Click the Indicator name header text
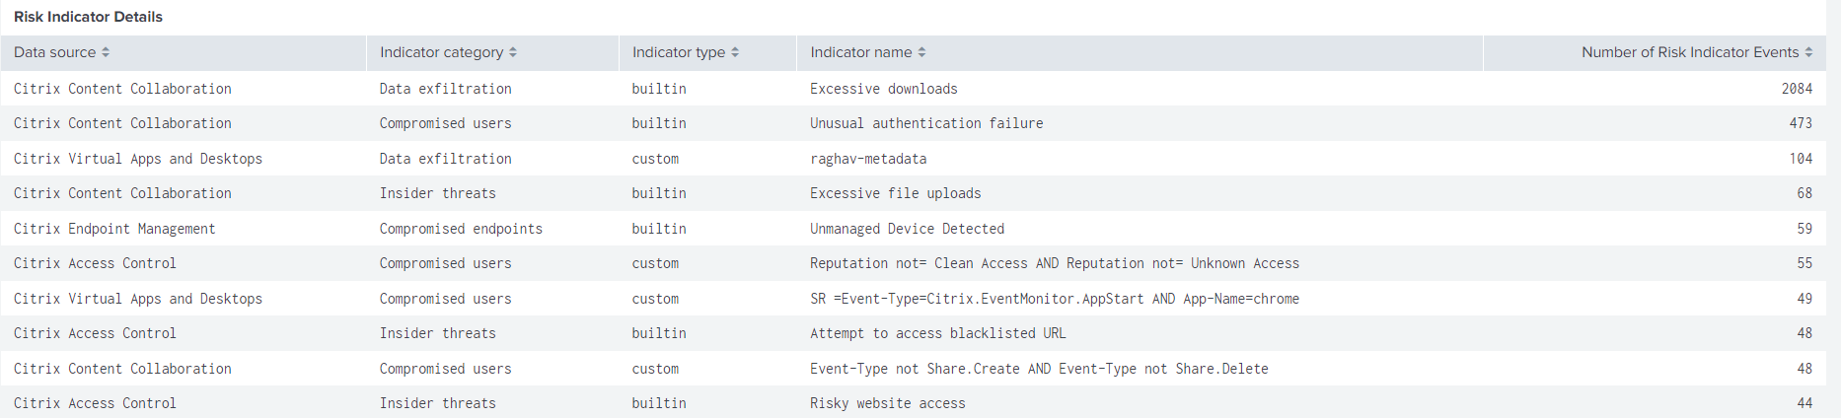 coord(860,52)
